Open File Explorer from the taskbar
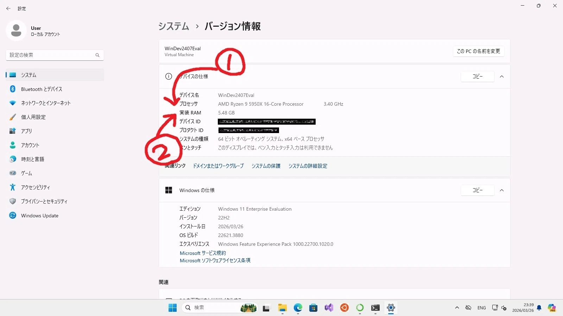The image size is (563, 316). pos(282,308)
